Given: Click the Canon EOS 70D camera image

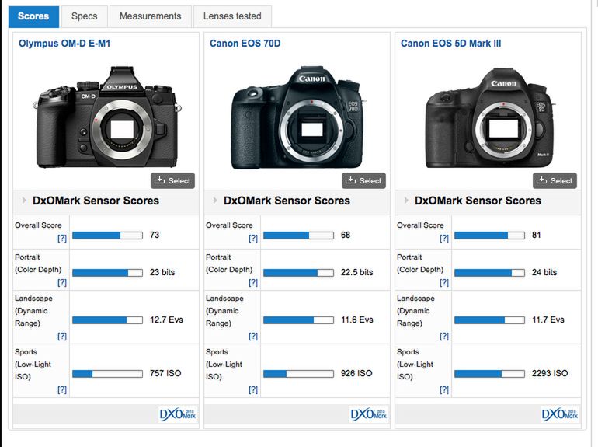Looking at the screenshot, I should pyautogui.click(x=298, y=118).
